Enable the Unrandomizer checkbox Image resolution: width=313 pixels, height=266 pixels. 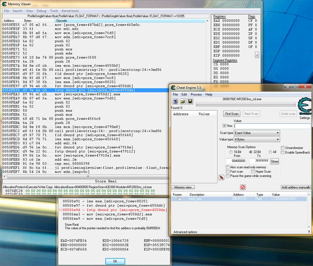[x=283, y=148]
